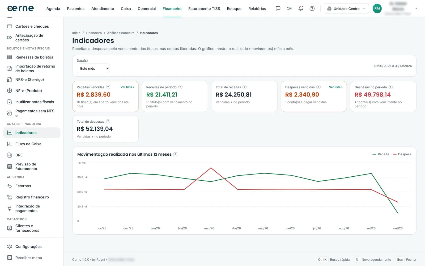Click the R$ 49.798,14 expenses value
This screenshot has width=425, height=266.
tap(373, 95)
